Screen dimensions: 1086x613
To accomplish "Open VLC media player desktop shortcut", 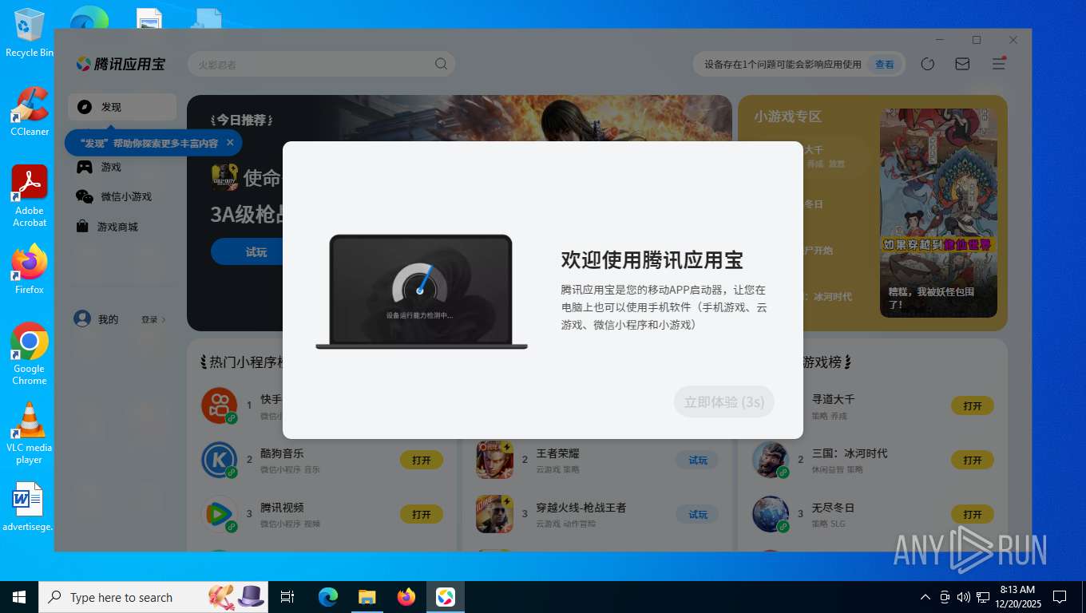I will point(30,433).
